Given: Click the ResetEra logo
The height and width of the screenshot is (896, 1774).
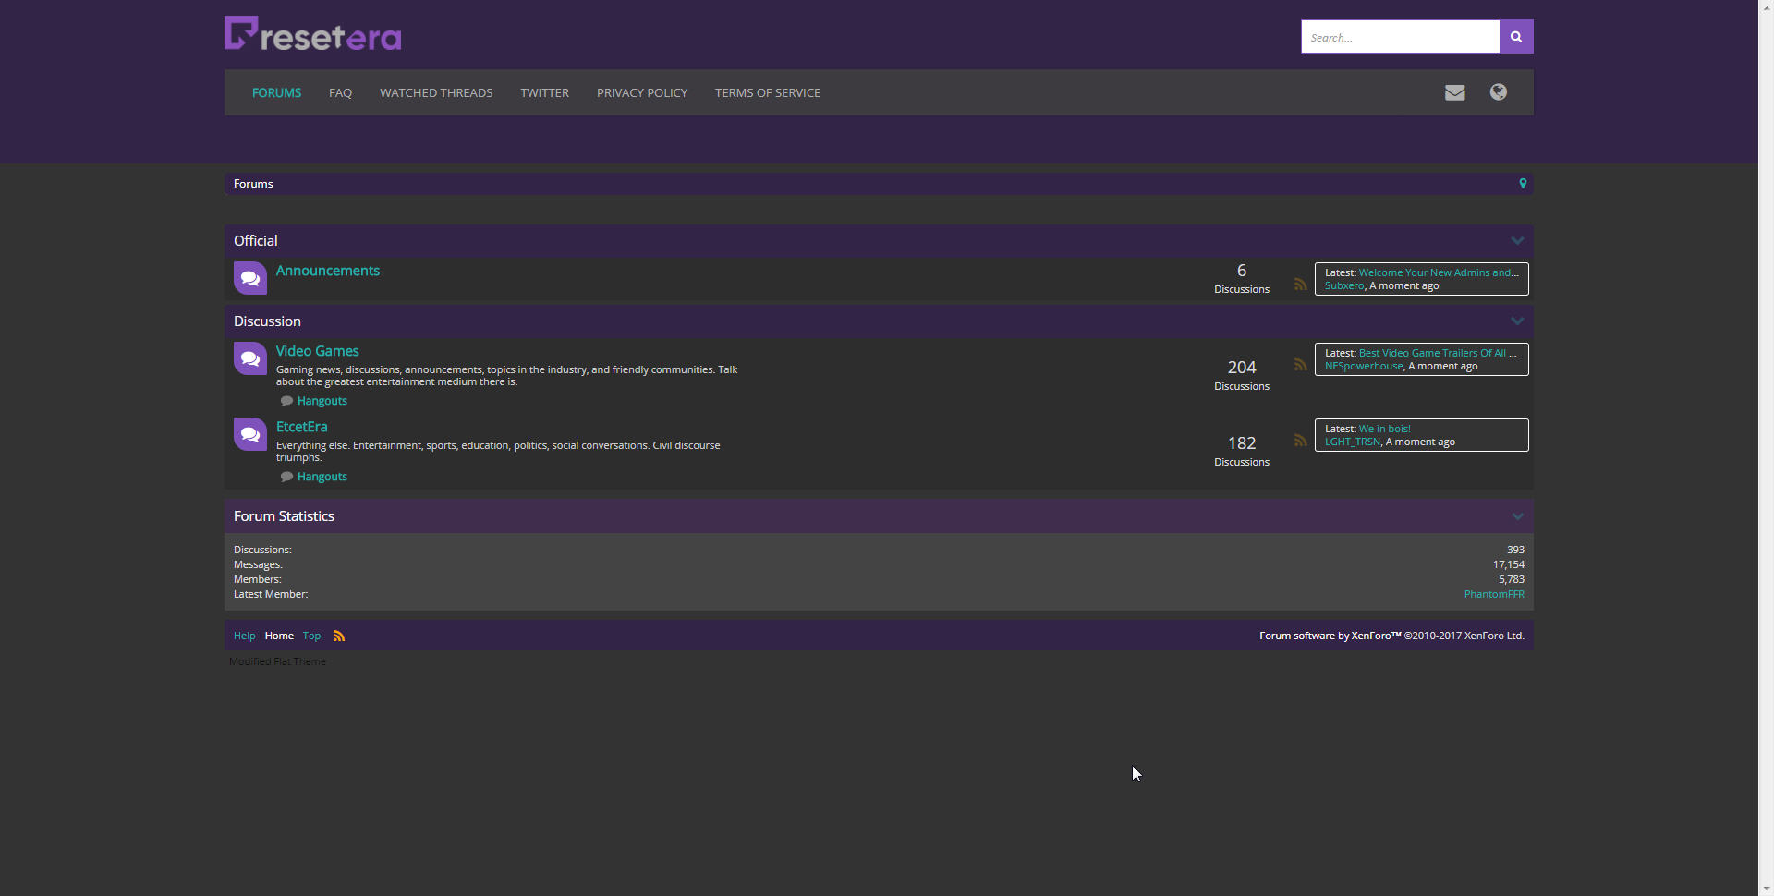Looking at the screenshot, I should click(x=312, y=32).
